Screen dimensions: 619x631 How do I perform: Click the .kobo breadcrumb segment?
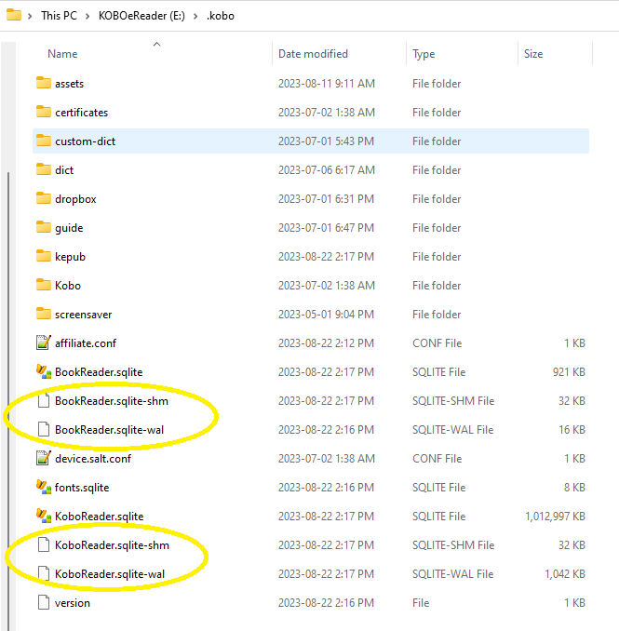coord(221,16)
